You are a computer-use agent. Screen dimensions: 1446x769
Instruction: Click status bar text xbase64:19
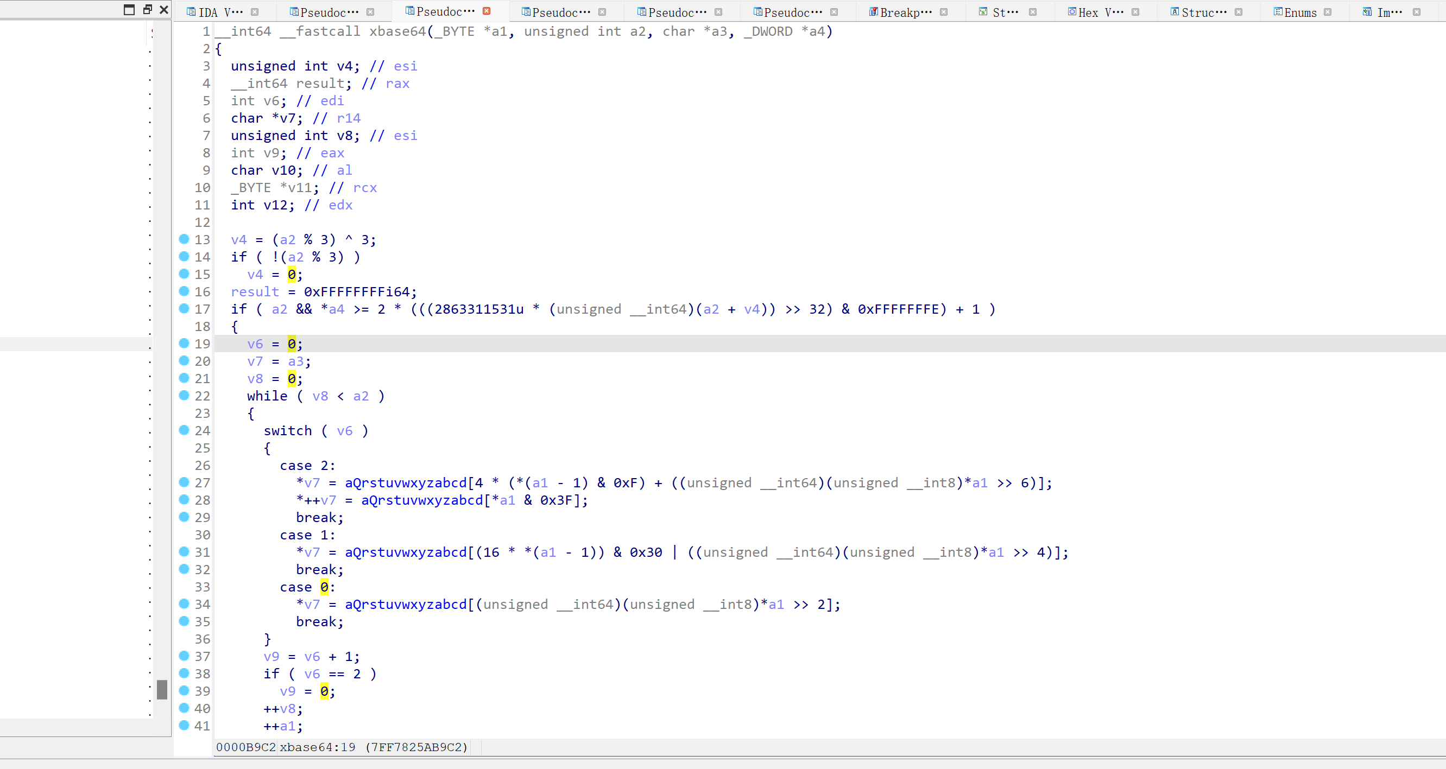click(318, 747)
